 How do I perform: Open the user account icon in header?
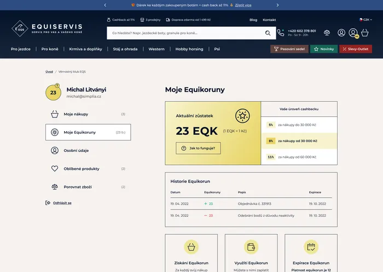pos(341,33)
